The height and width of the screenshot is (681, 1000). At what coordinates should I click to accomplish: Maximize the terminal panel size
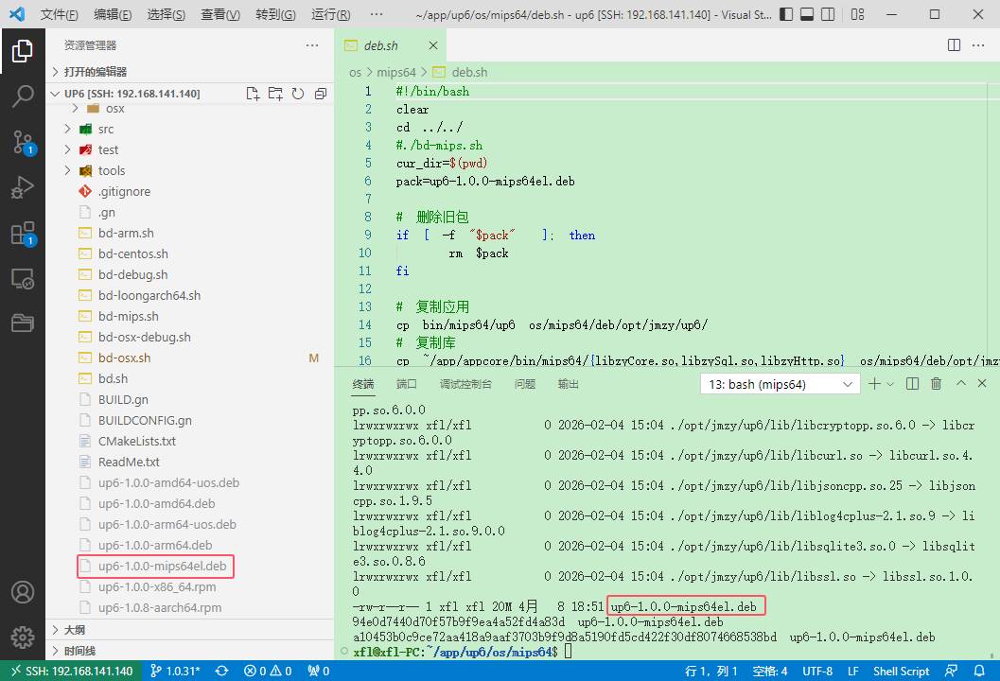click(x=960, y=384)
